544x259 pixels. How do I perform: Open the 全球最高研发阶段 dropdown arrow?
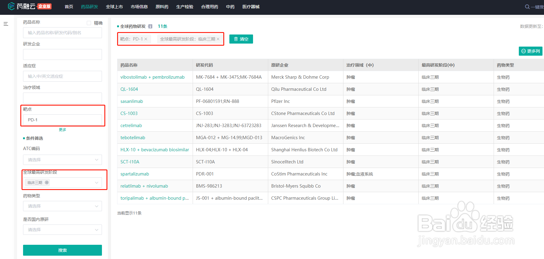tap(96, 182)
